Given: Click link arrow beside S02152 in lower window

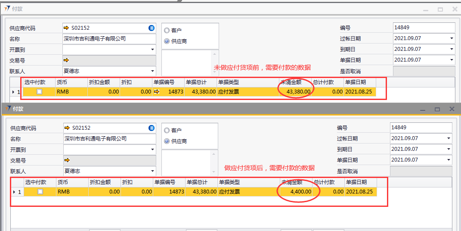Looking at the screenshot, I should [x=67, y=128].
